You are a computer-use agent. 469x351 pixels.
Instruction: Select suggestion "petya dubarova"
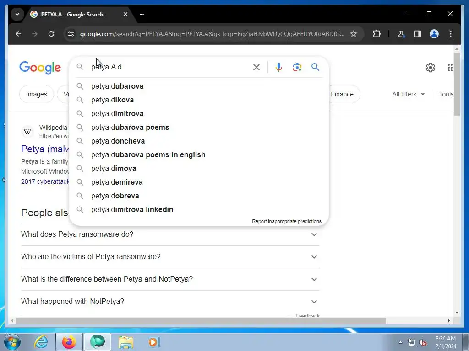[199, 86]
